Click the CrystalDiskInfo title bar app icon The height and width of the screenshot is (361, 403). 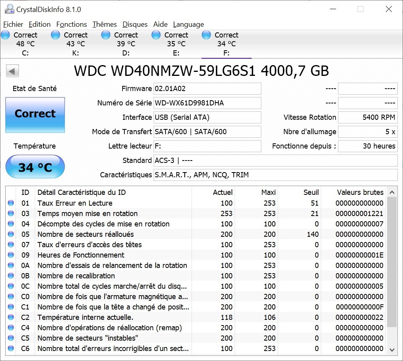[10, 9]
